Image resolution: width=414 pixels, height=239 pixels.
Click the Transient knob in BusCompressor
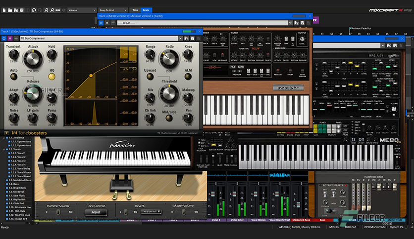(13, 54)
